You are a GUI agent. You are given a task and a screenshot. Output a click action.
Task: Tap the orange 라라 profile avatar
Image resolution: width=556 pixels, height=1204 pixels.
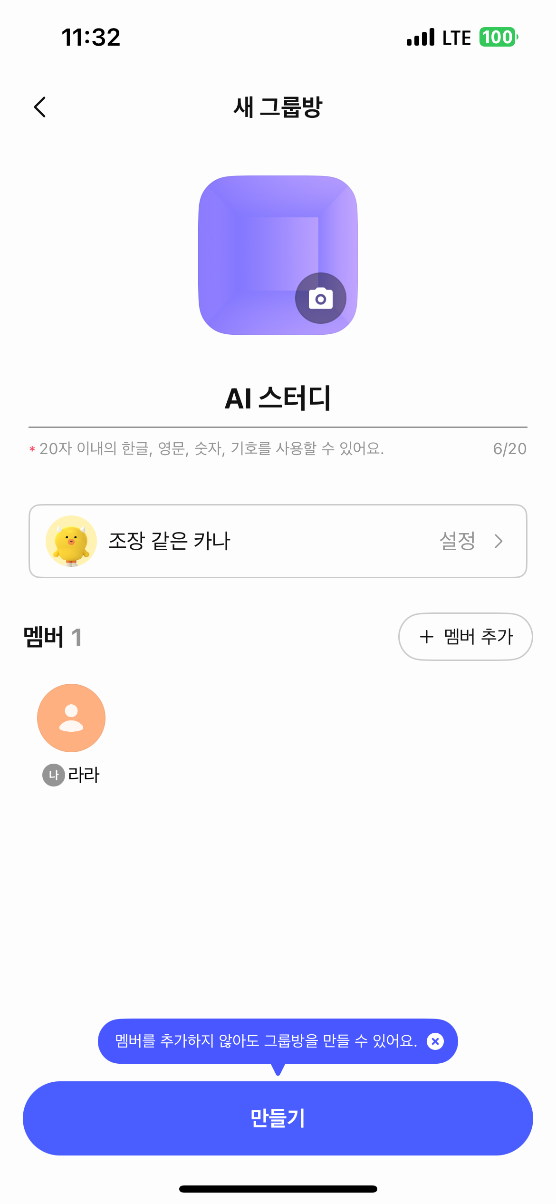point(71,718)
